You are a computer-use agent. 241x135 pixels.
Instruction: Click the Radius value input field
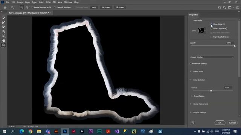tap(228, 87)
